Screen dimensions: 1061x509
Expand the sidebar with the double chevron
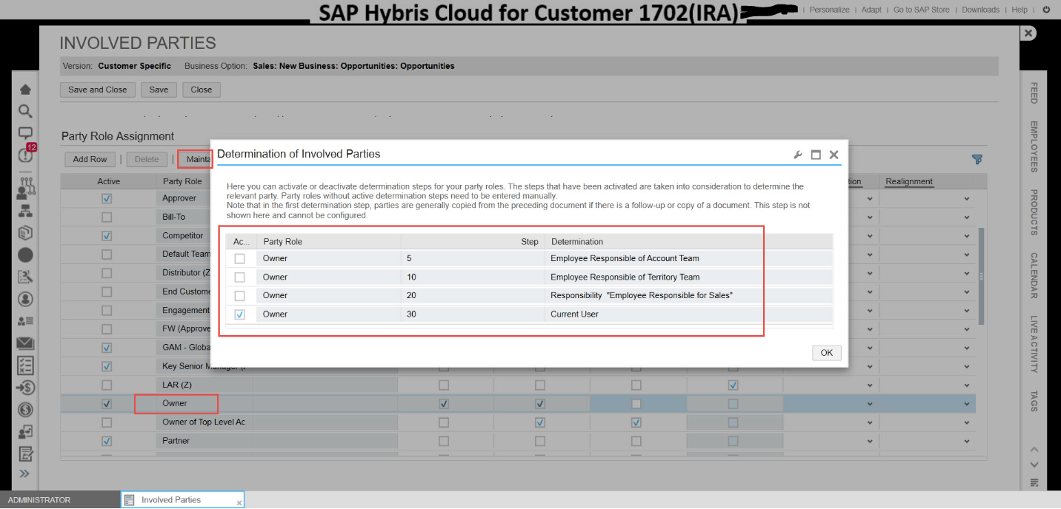click(x=24, y=473)
